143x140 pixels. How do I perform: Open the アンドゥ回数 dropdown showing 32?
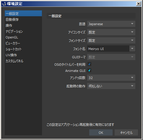(111, 78)
